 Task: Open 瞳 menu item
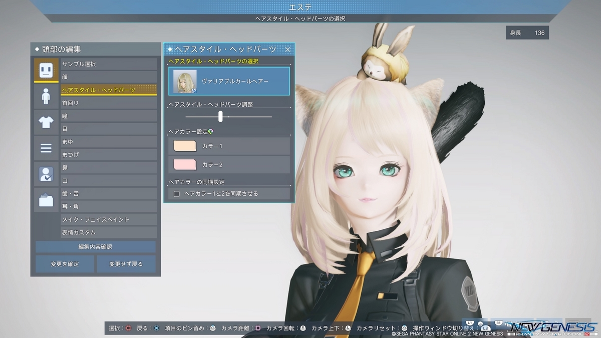point(109,116)
